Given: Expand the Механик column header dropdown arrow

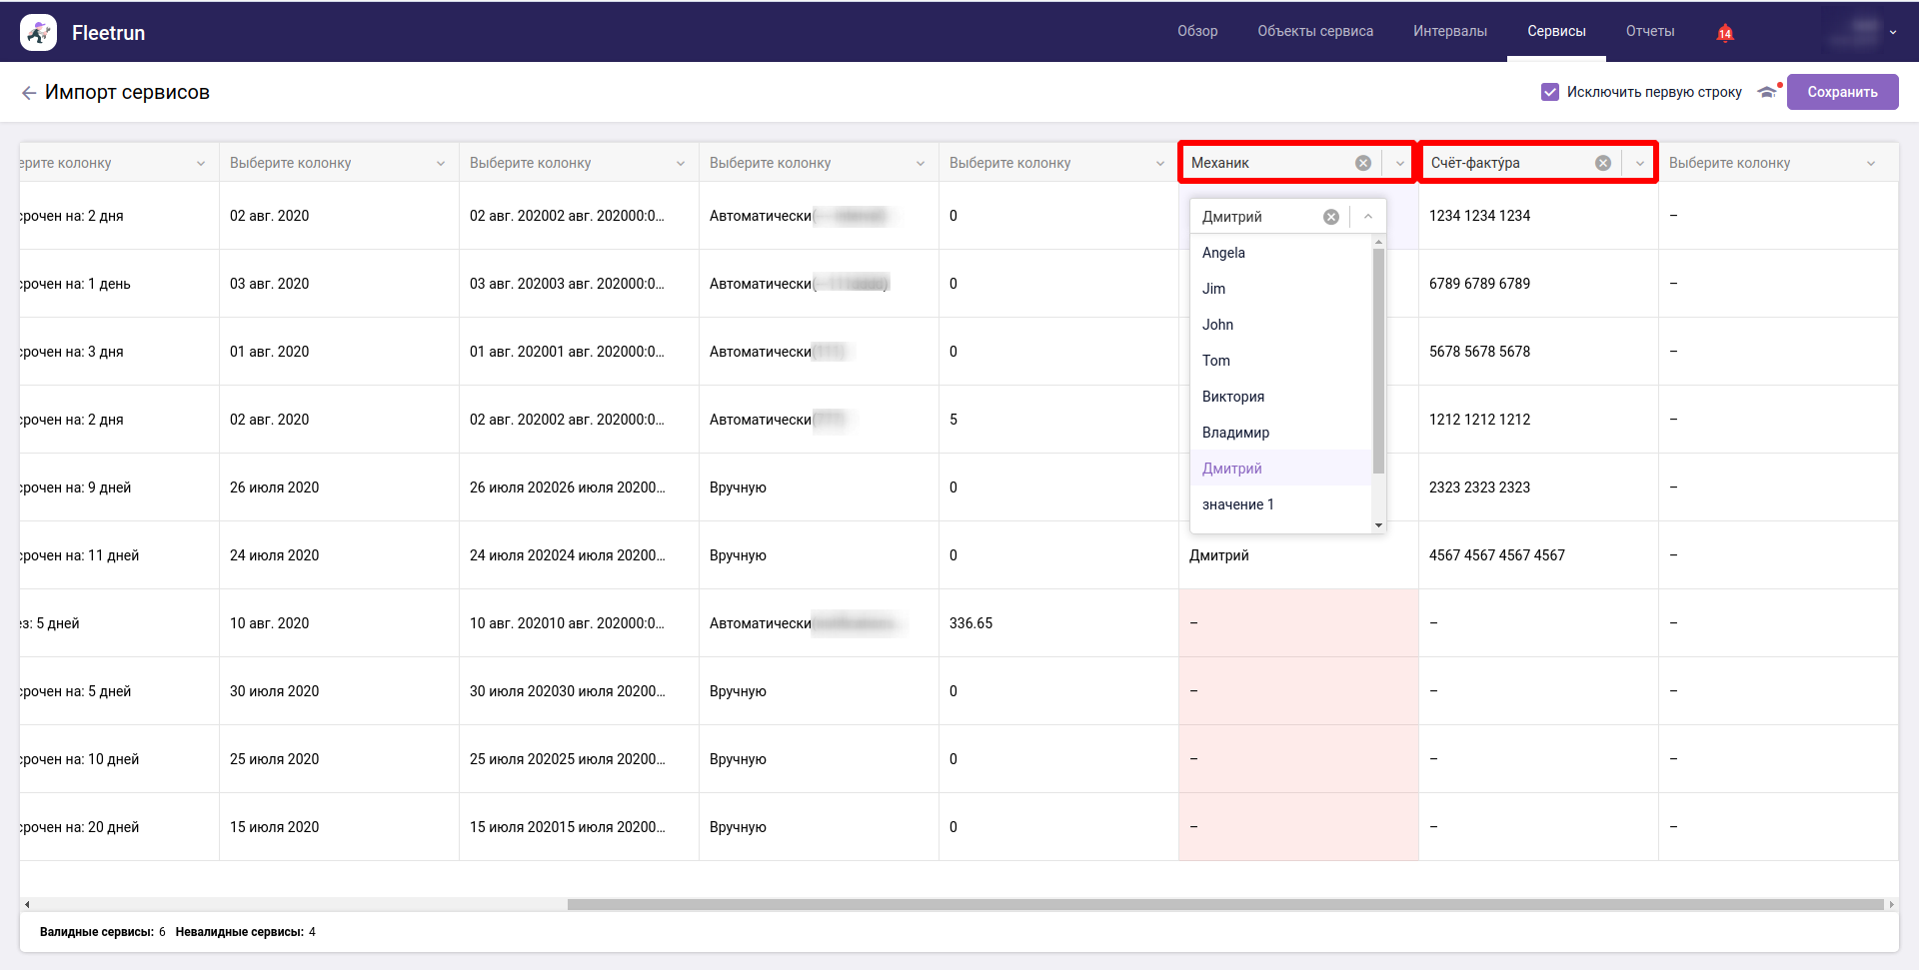Looking at the screenshot, I should pyautogui.click(x=1399, y=163).
